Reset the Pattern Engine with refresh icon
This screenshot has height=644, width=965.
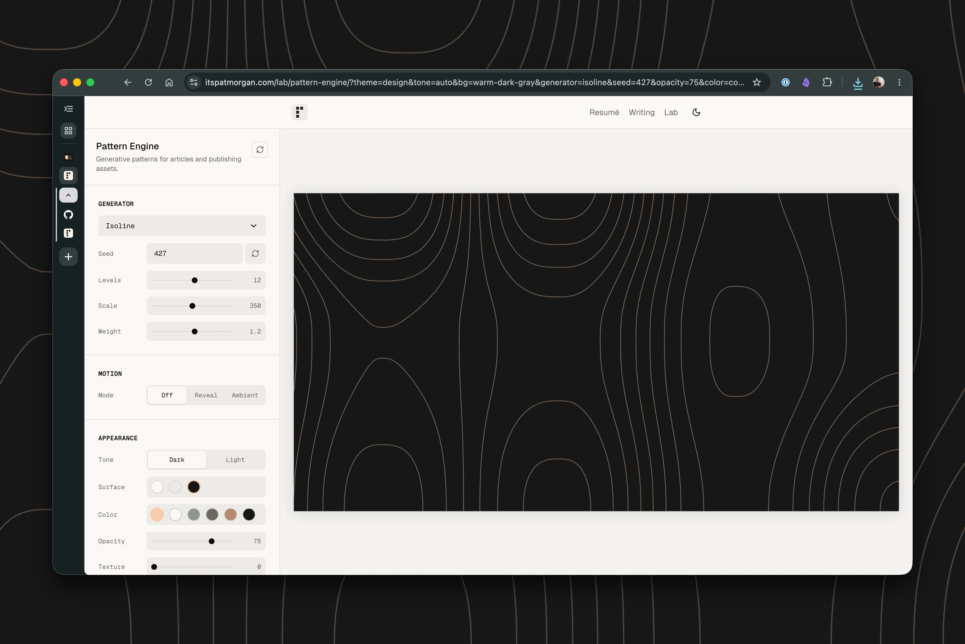[260, 150]
